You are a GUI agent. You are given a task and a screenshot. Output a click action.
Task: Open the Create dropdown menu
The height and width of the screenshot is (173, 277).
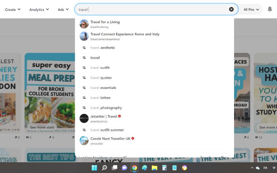point(13,10)
